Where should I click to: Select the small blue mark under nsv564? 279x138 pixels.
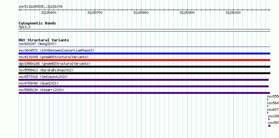click(268, 106)
